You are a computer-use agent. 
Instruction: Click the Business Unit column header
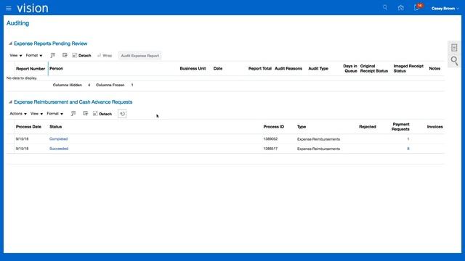coord(193,68)
